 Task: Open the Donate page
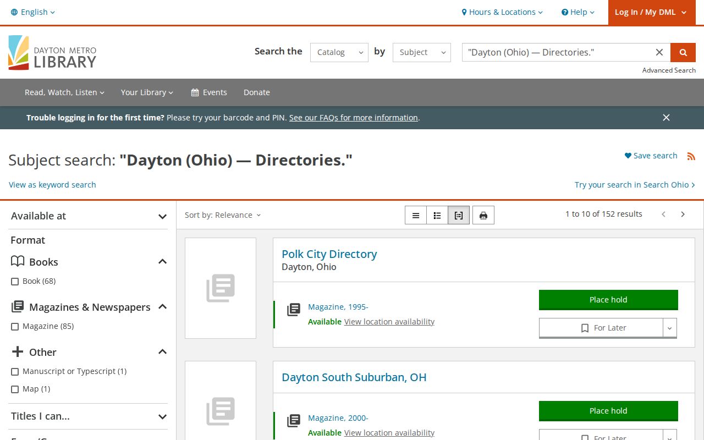[x=257, y=92]
